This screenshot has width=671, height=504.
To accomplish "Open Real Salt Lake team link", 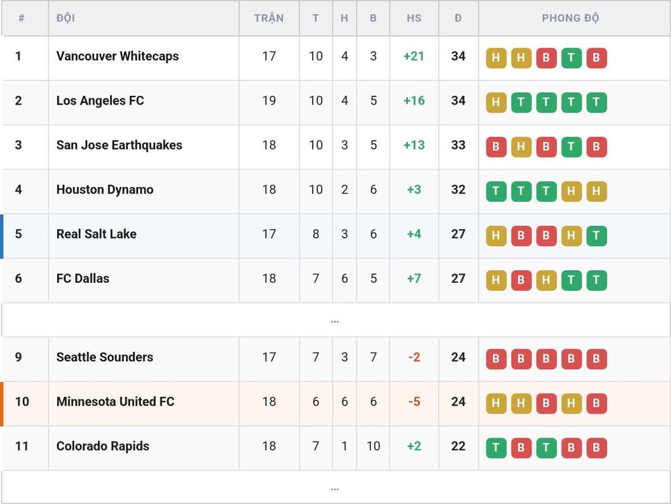I will tap(96, 234).
